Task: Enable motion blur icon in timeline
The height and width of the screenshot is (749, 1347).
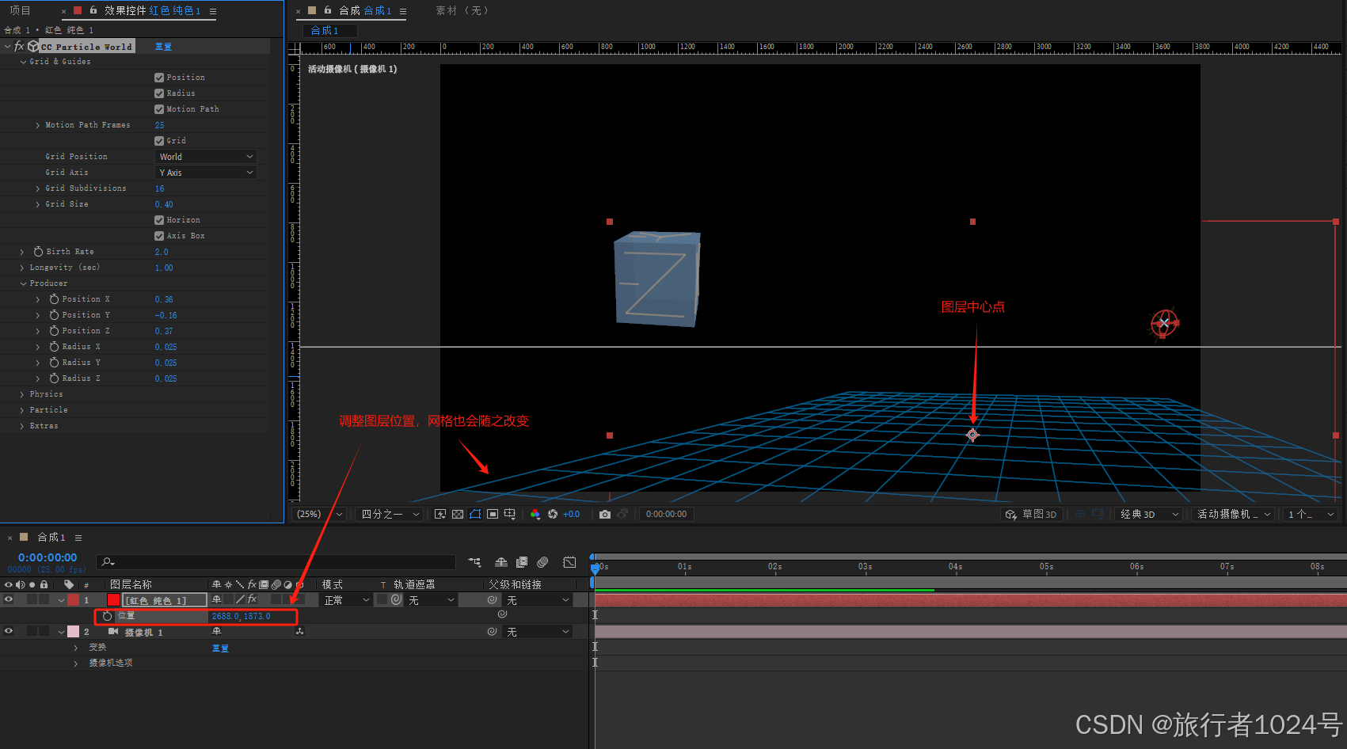Action: pyautogui.click(x=542, y=562)
